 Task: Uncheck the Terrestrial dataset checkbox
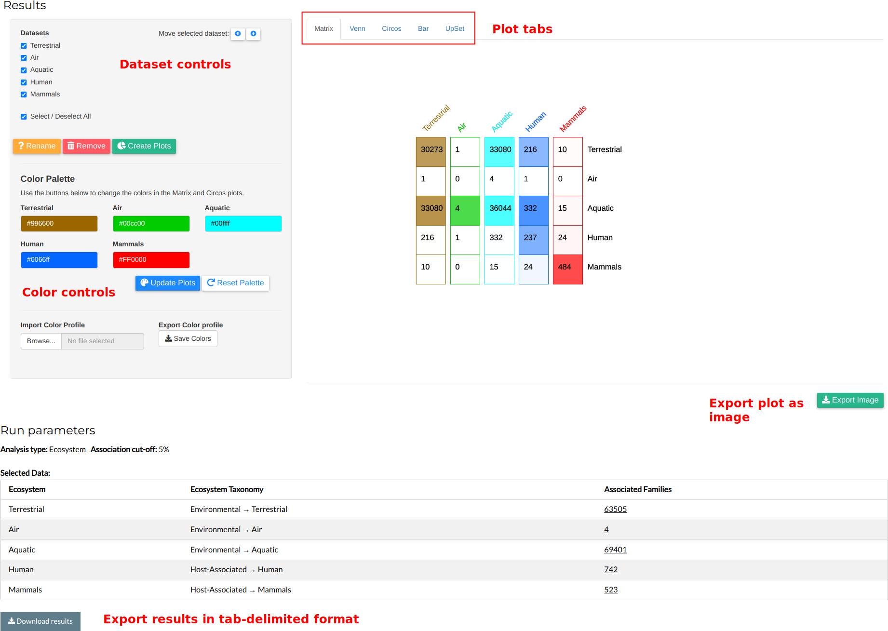(24, 46)
